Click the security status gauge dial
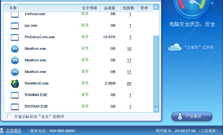The height and width of the screenshot is (135, 223). 192,9
